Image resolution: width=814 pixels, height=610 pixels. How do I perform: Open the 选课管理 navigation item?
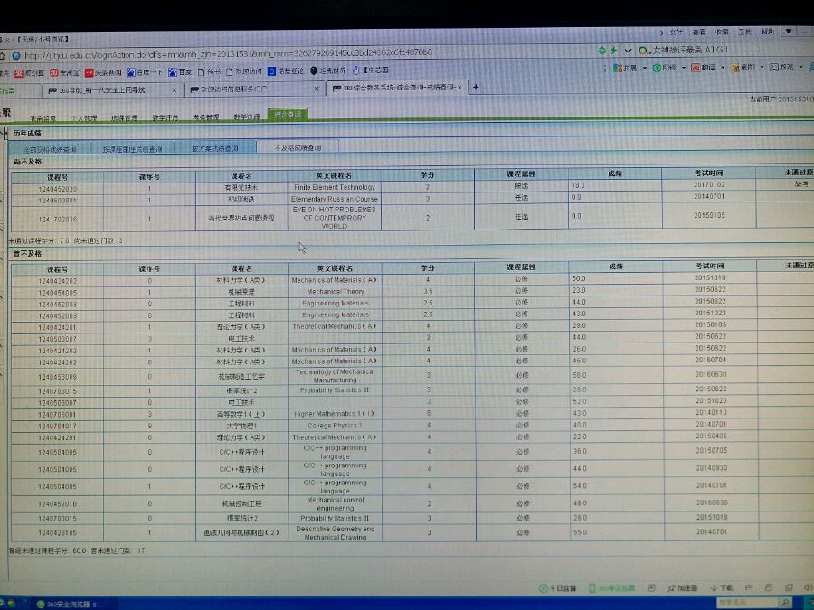point(124,117)
